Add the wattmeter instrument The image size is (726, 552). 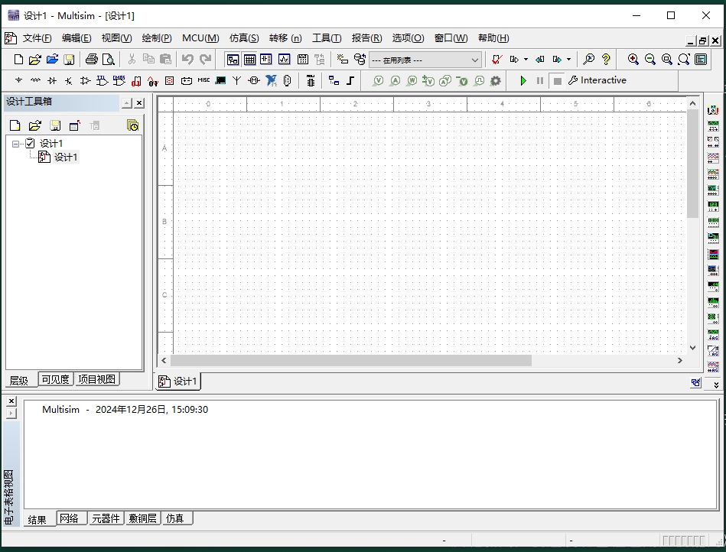713,141
